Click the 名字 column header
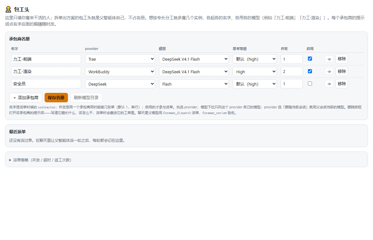 click(x=15, y=49)
